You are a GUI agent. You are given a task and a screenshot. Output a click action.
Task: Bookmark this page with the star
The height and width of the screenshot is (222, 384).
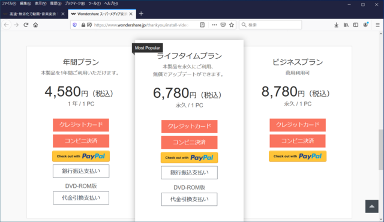(232, 25)
